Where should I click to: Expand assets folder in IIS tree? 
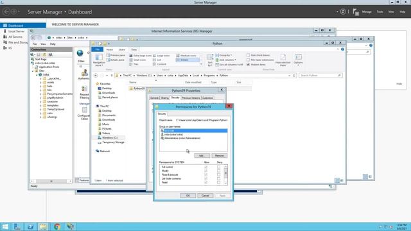coord(40,83)
